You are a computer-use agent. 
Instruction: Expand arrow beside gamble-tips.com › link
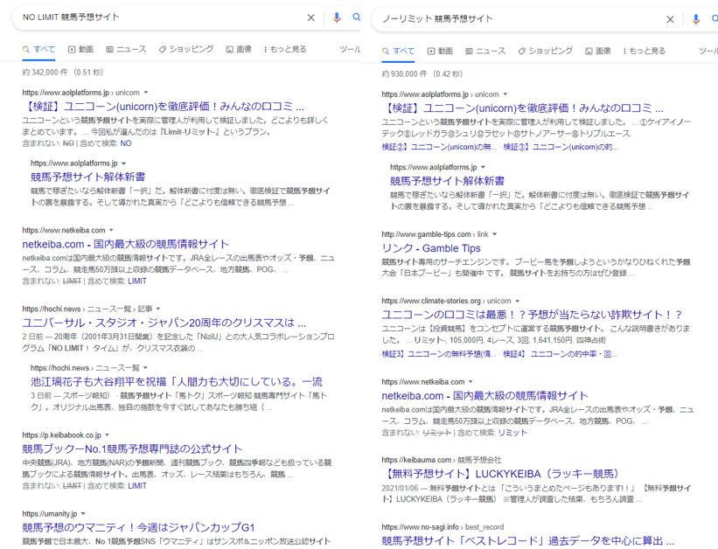pos(494,234)
